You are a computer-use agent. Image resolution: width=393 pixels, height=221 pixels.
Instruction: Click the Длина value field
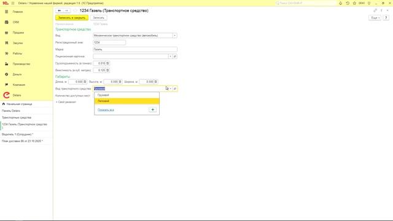pyautogui.click(x=76, y=82)
